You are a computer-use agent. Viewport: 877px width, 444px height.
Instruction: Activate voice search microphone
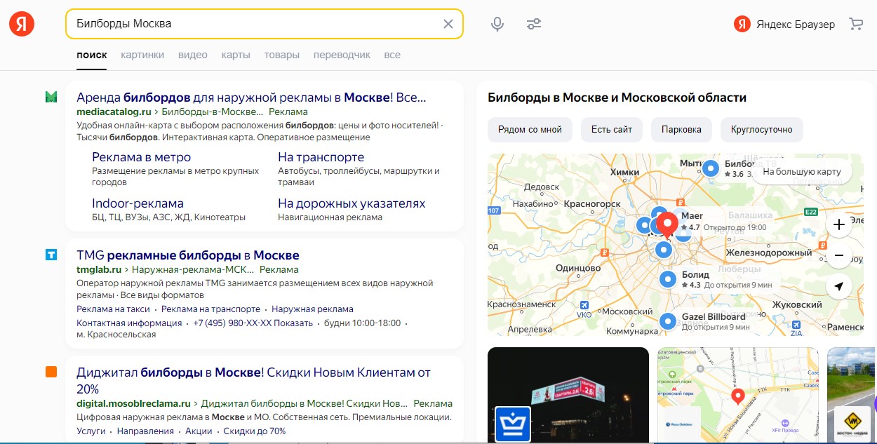click(x=497, y=23)
